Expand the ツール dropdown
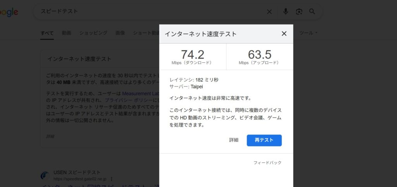 (x=308, y=33)
